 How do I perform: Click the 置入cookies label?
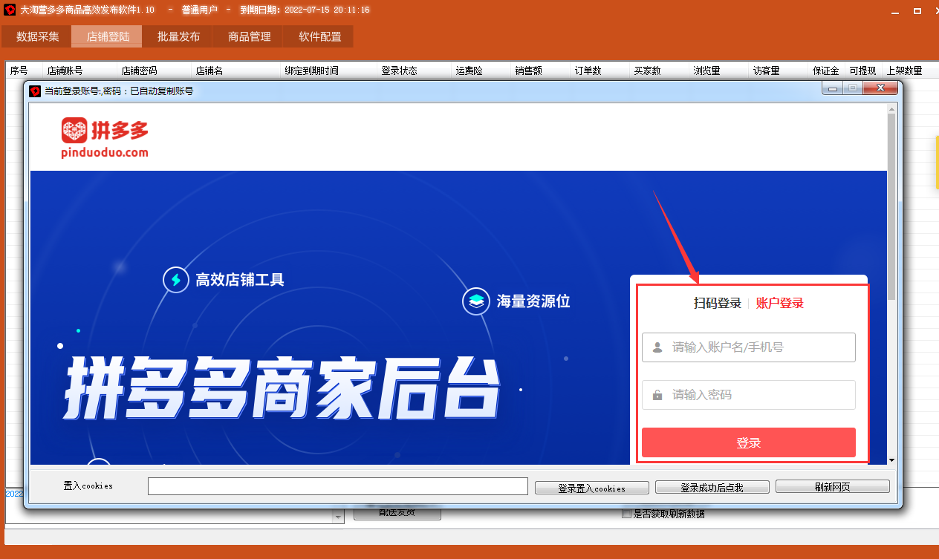88,486
